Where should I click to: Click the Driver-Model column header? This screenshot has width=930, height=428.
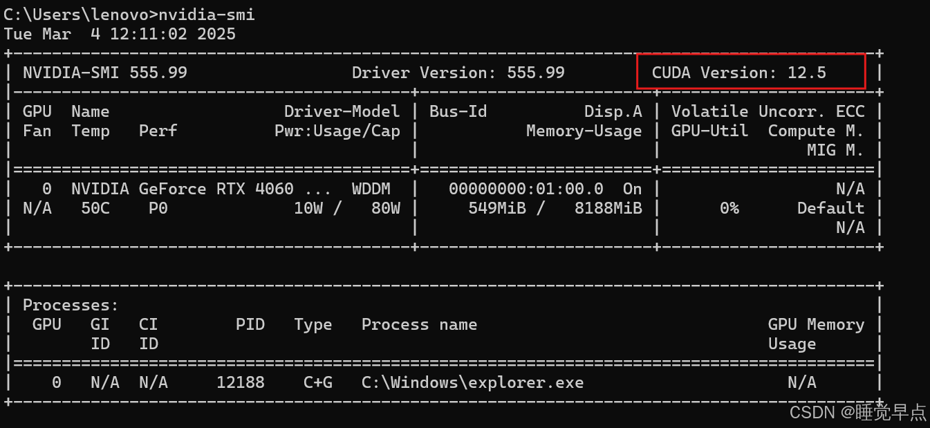coord(342,111)
